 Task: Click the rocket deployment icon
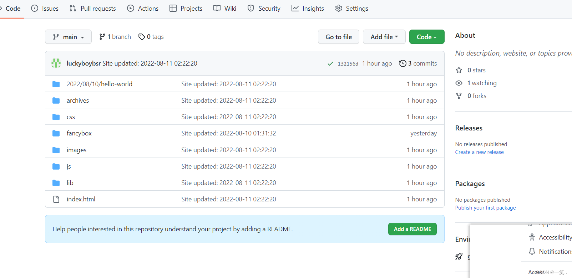pos(459,256)
